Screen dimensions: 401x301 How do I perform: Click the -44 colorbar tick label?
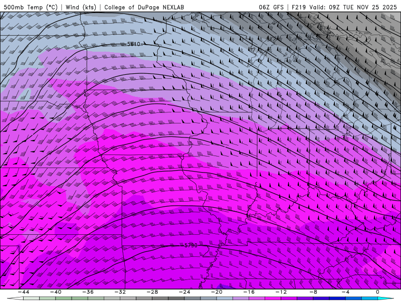coord(24,292)
